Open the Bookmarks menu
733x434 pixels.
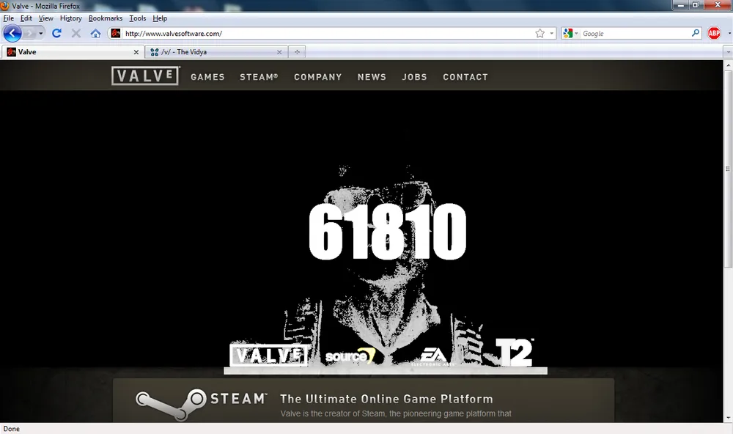point(105,18)
